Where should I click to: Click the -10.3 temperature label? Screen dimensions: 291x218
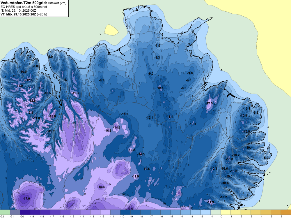click(213, 168)
